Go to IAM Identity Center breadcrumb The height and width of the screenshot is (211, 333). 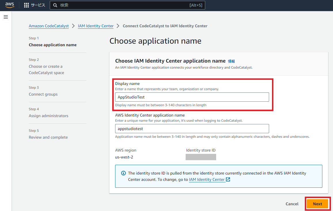coord(96,26)
